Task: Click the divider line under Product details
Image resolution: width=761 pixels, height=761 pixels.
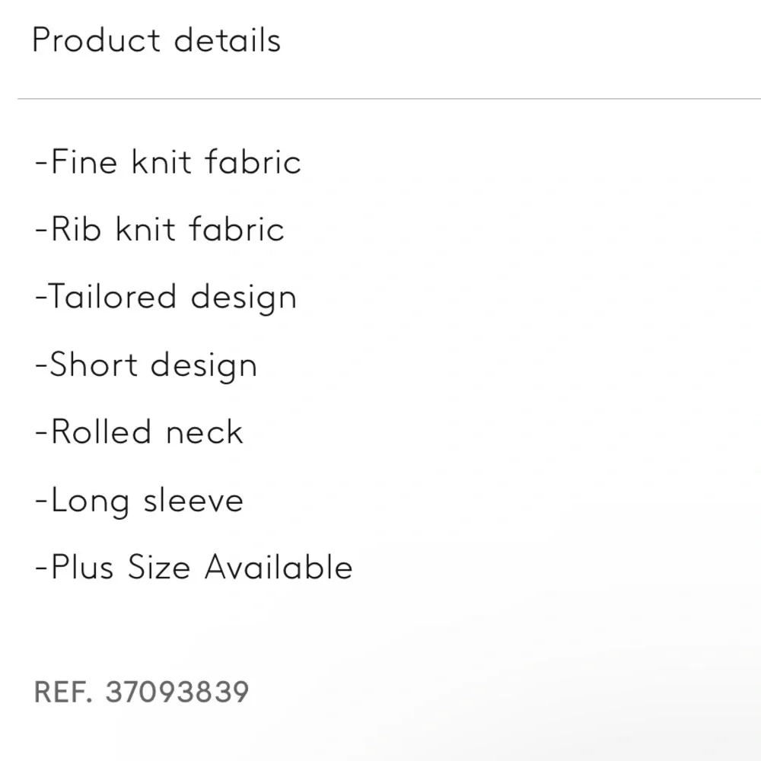Action: point(389,98)
